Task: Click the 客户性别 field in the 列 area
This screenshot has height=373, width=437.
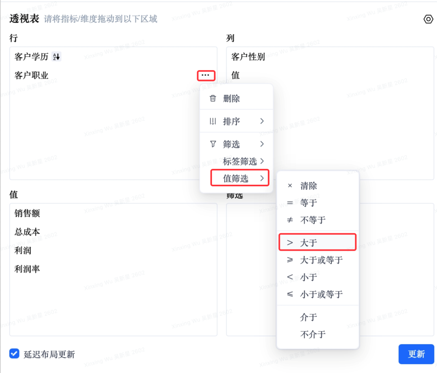Action: (x=248, y=57)
